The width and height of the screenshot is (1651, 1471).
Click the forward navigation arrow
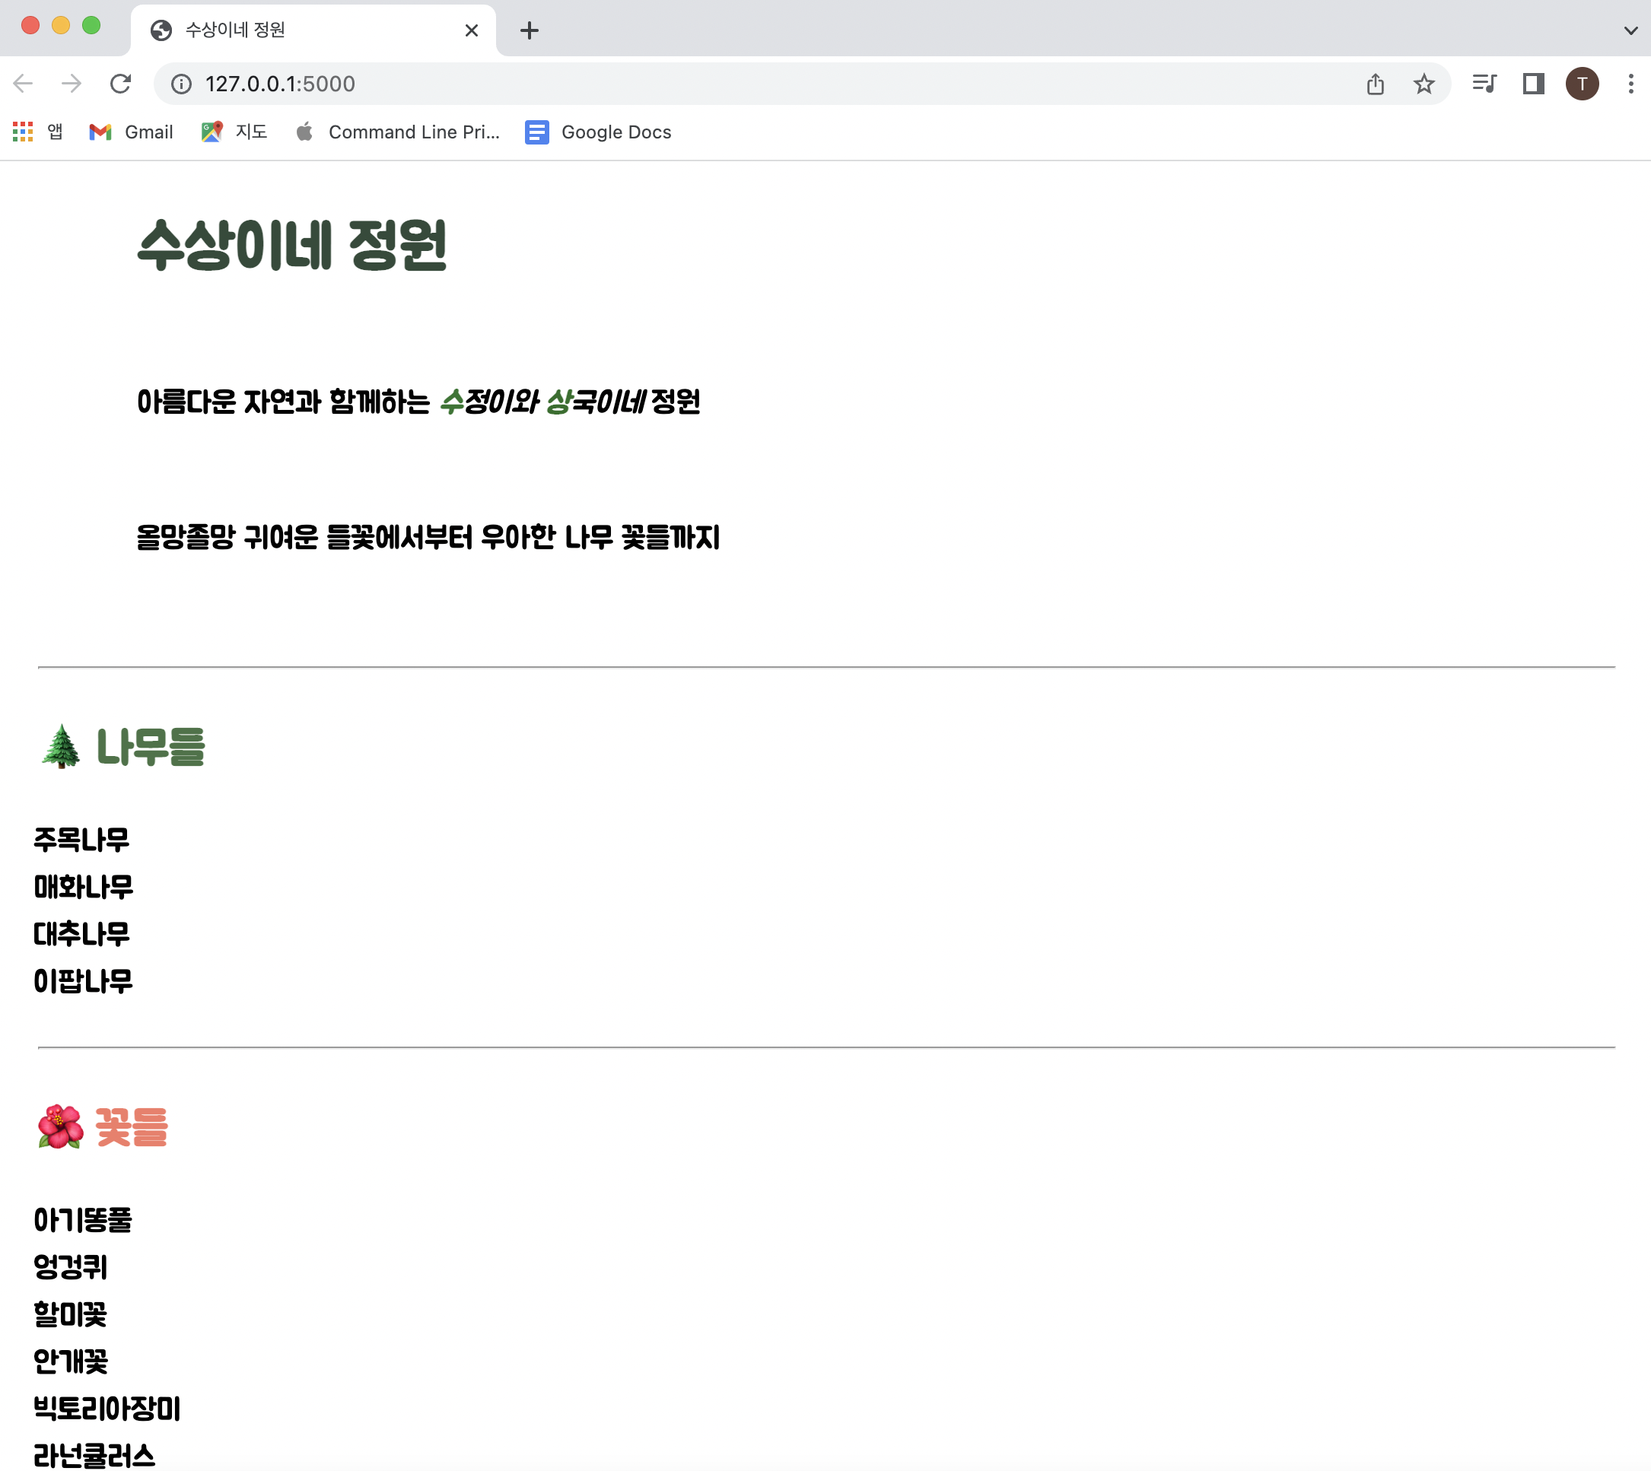point(72,83)
